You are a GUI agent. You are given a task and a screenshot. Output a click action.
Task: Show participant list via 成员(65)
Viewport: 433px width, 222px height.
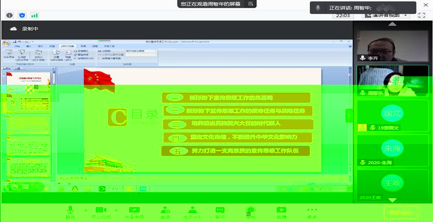(x=192, y=212)
